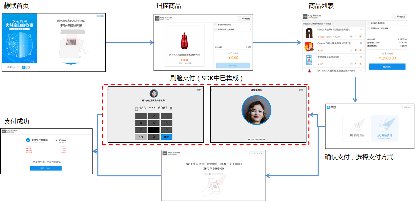Click the FENDI scarf thumbnail

click(x=309, y=33)
